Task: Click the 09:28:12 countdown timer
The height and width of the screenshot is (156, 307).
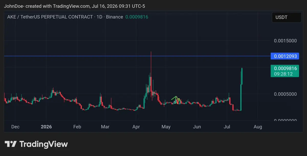Action: point(283,74)
